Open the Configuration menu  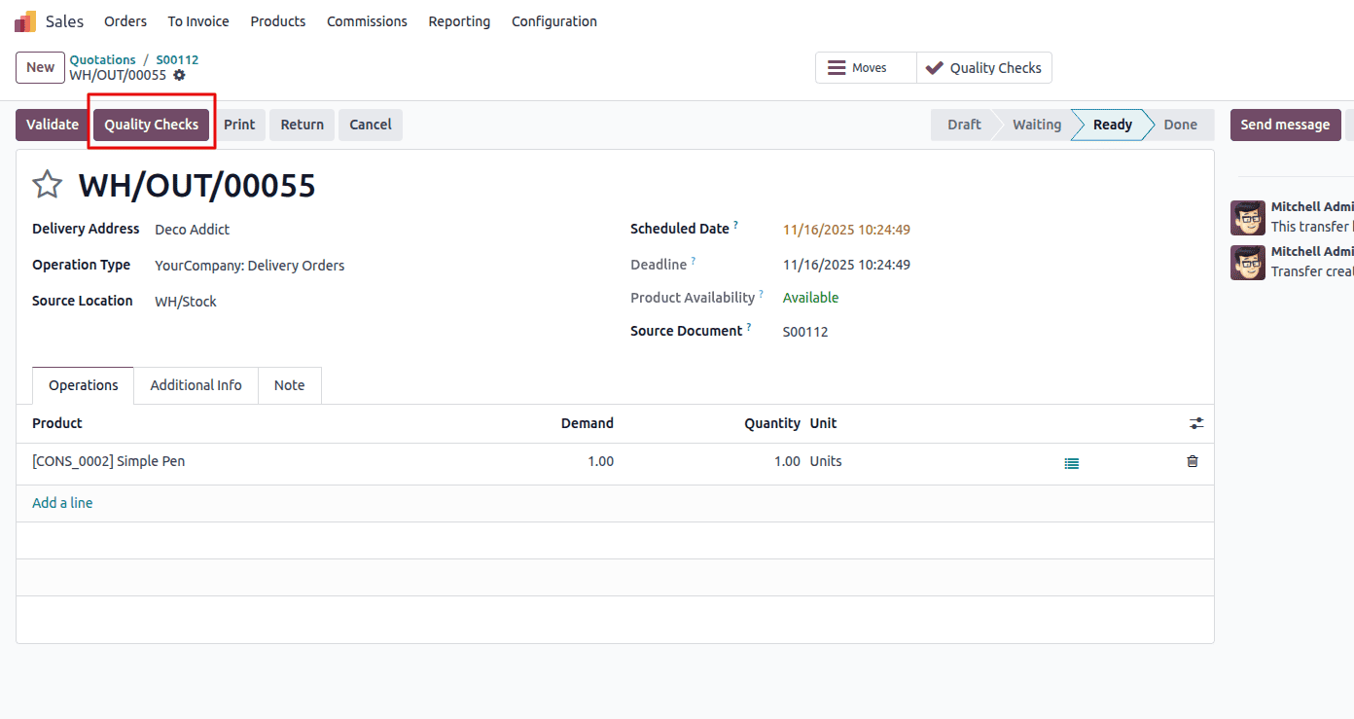click(x=553, y=20)
